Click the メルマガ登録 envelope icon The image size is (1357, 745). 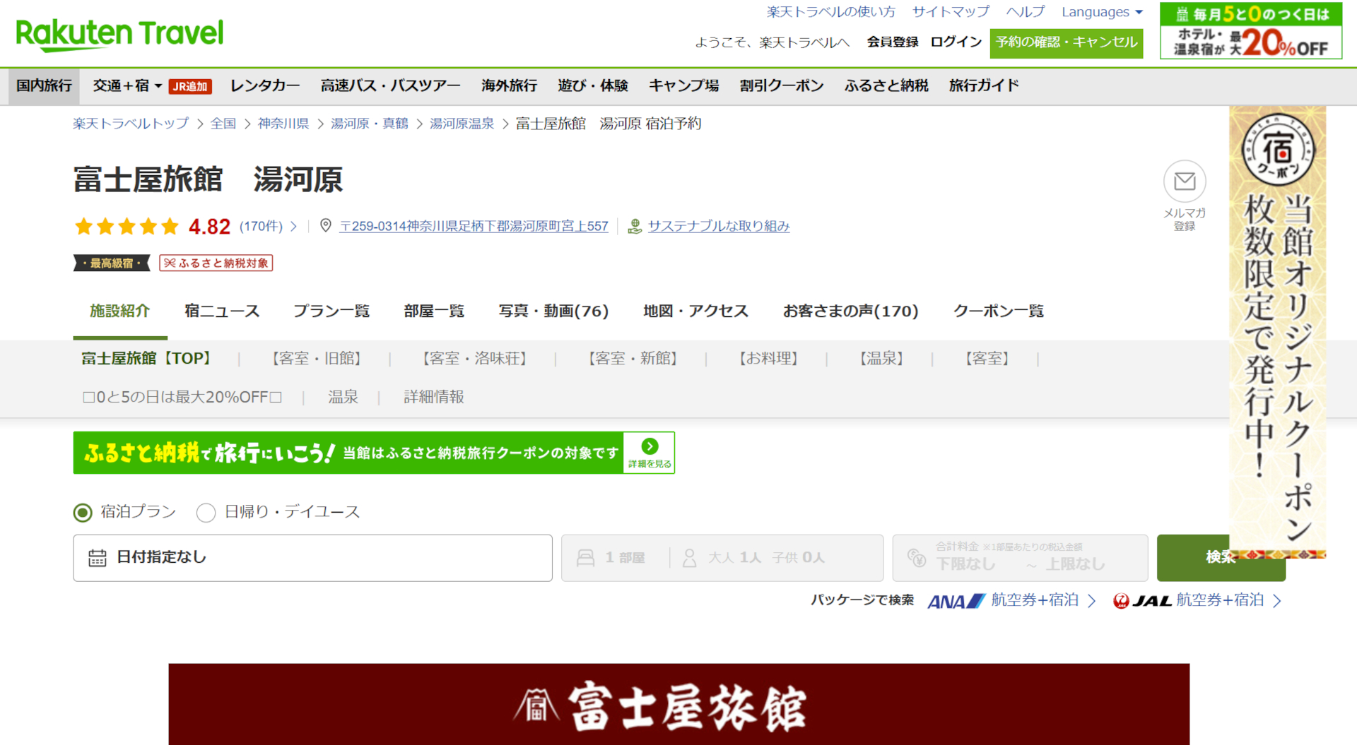point(1185,181)
